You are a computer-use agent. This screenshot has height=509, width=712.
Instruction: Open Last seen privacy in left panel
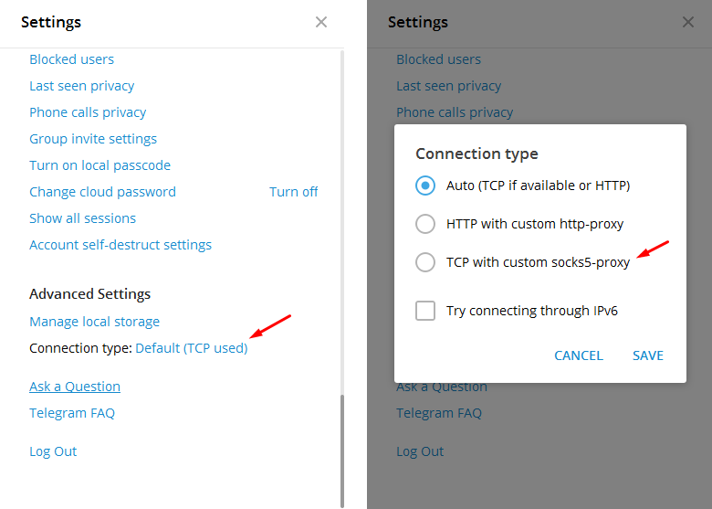point(81,86)
